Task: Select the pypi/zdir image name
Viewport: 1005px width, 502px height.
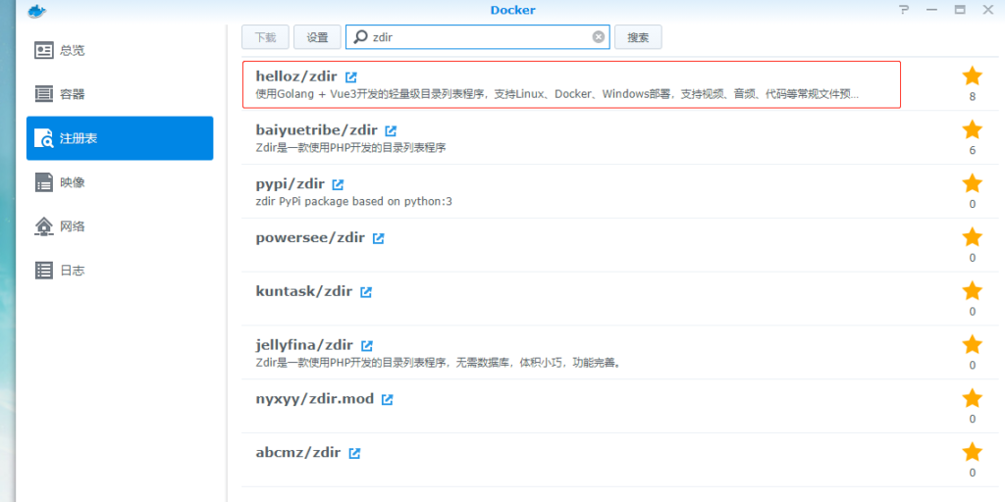Action: (x=290, y=183)
